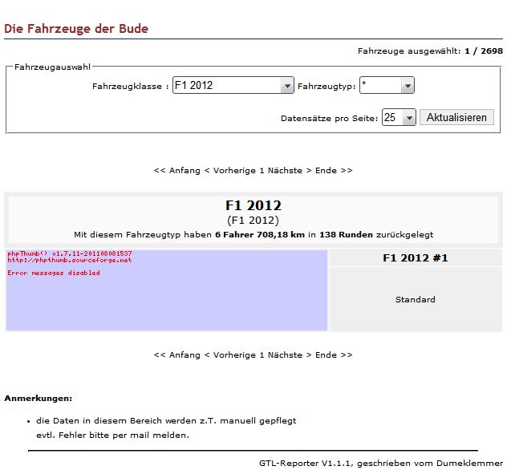Open the Fahrzeugklasse dropdown showing F1 2012
The height and width of the screenshot is (470, 511).
tap(233, 86)
